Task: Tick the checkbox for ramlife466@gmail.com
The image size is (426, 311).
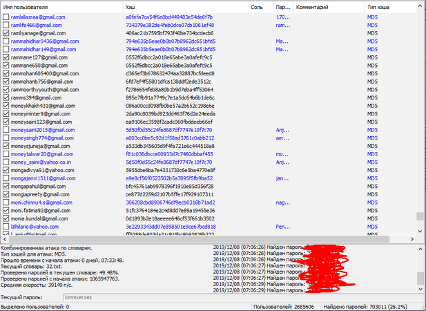Action: [6, 26]
